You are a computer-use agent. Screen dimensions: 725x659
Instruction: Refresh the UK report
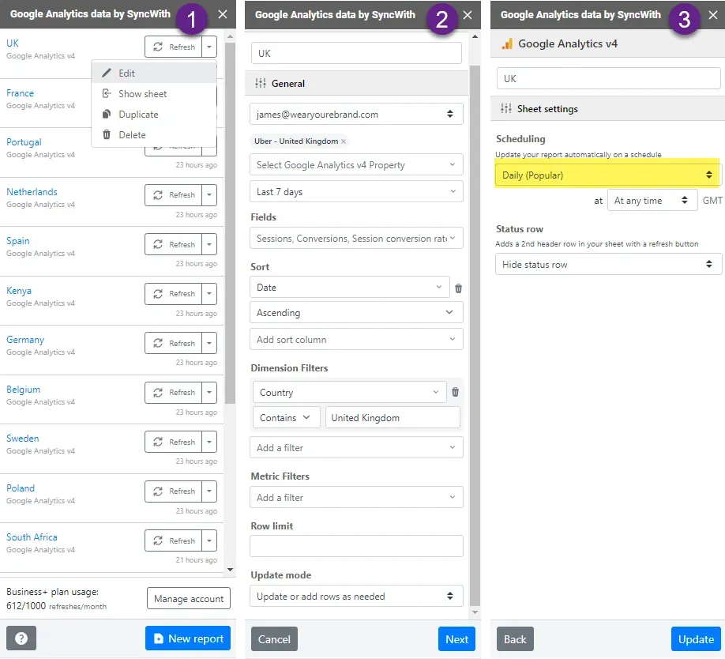tap(174, 47)
